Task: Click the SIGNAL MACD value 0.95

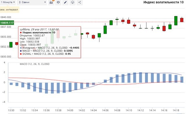Action: 68,54
